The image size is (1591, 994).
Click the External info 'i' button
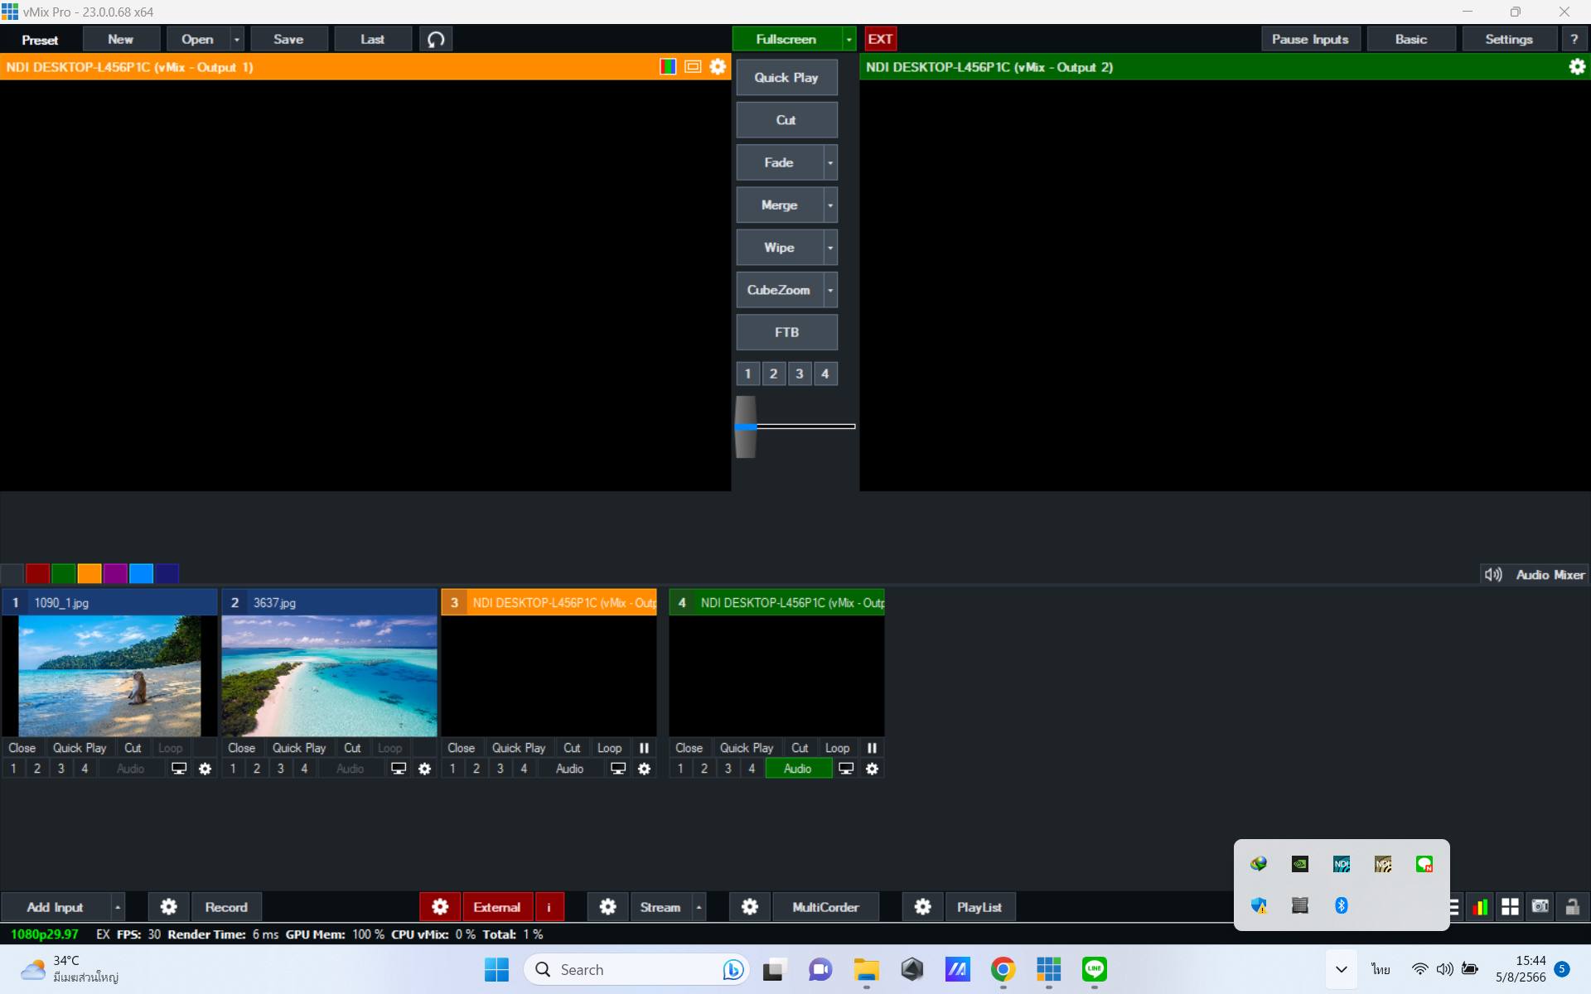(549, 907)
